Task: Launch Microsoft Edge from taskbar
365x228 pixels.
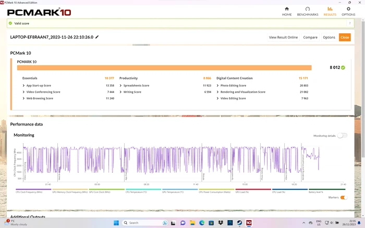Action: click(202, 223)
